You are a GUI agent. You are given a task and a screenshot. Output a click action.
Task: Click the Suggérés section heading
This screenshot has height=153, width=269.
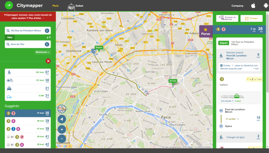click(x=12, y=106)
